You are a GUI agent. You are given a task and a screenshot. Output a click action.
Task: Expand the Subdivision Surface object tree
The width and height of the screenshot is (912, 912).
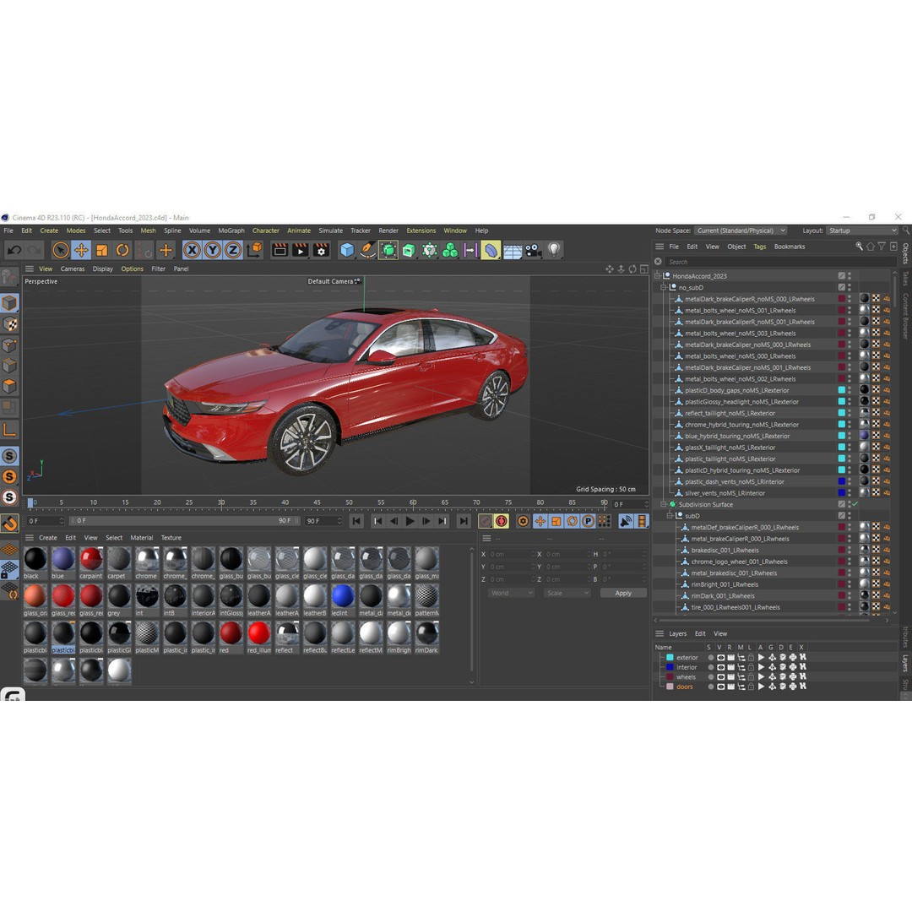[x=662, y=504]
